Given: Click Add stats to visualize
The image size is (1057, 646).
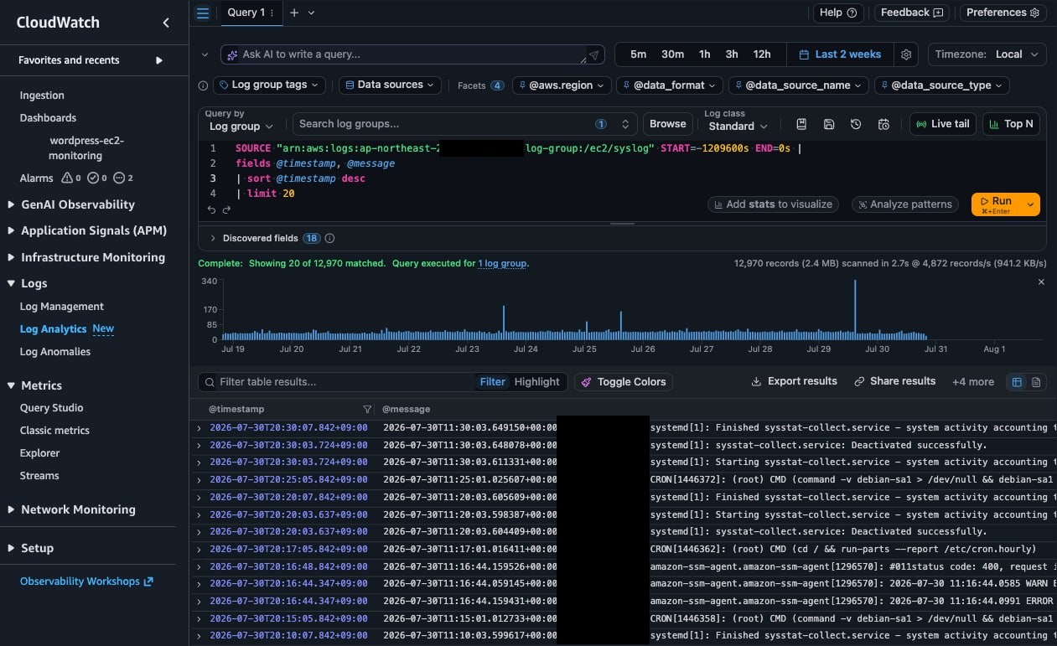Looking at the screenshot, I should click(x=773, y=204).
